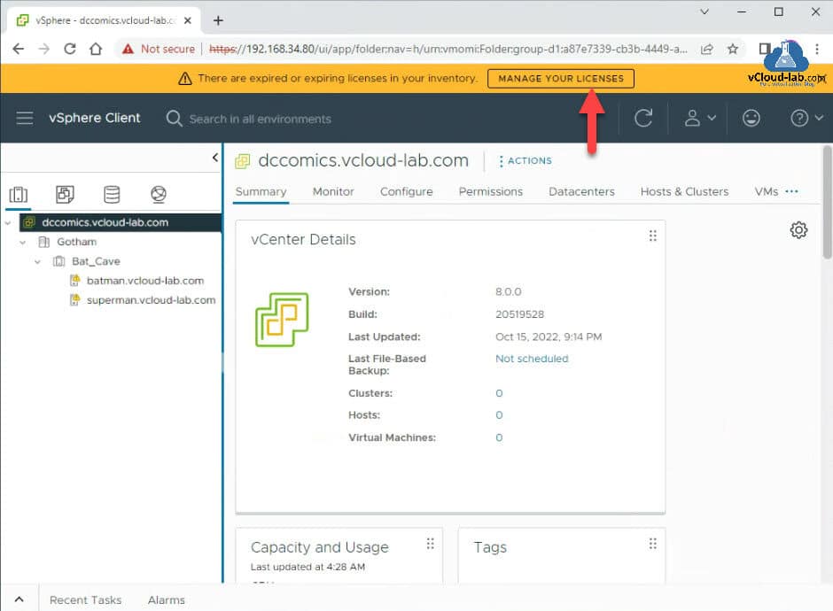Reload the browser page
The image size is (833, 611).
[x=70, y=49]
